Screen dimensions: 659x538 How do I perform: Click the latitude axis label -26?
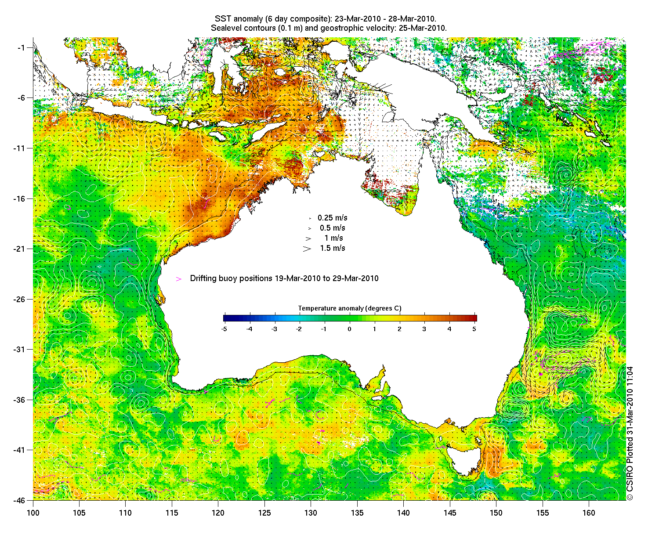pos(19,299)
